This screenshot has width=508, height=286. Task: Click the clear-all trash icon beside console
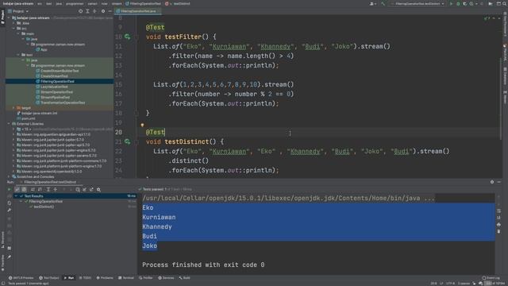pyautogui.click(x=498, y=231)
